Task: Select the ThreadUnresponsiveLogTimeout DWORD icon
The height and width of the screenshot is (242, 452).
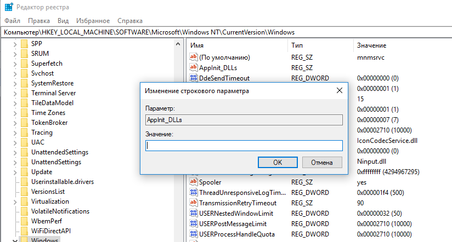Action: point(193,193)
